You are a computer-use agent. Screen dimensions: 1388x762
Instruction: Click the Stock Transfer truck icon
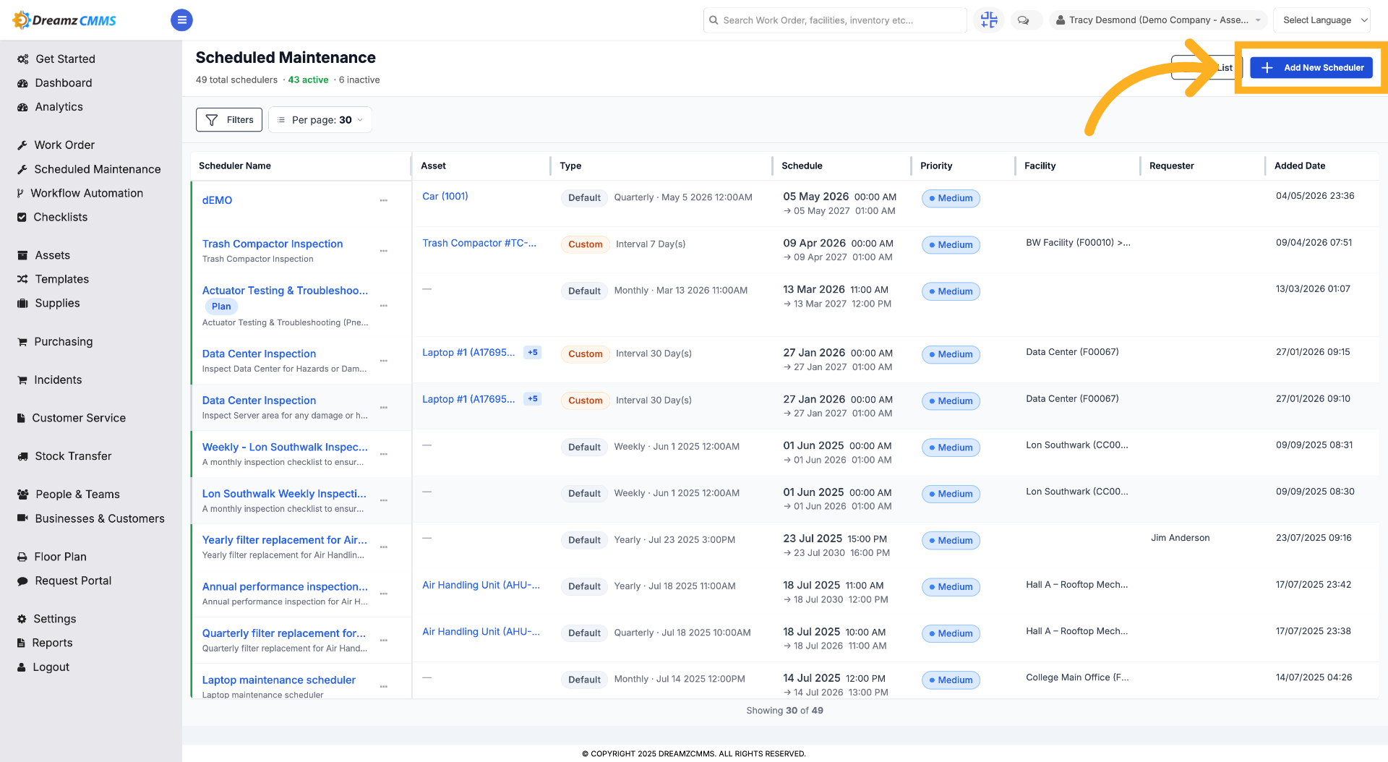click(22, 456)
